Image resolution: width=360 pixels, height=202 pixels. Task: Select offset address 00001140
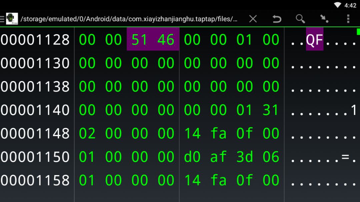(35, 110)
